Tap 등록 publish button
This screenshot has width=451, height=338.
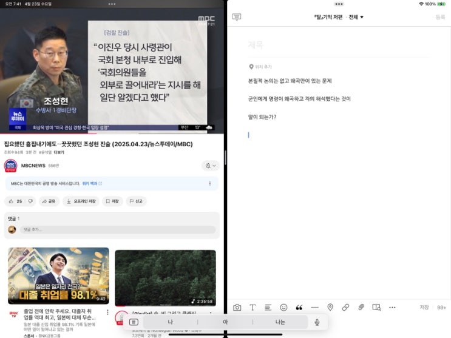coord(440,17)
